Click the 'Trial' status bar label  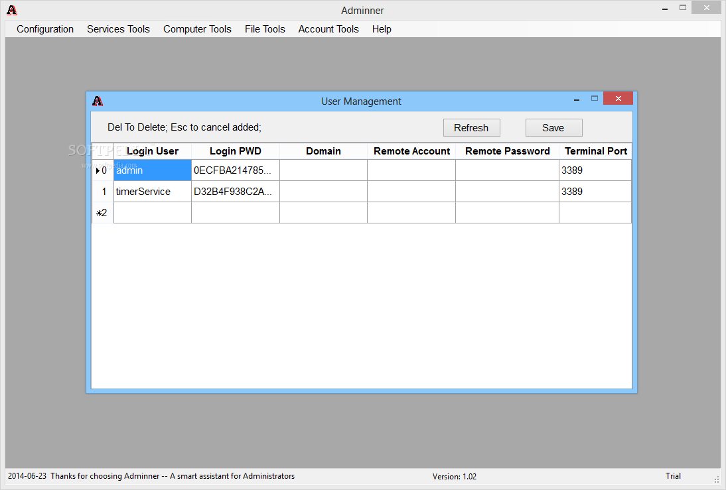[673, 476]
